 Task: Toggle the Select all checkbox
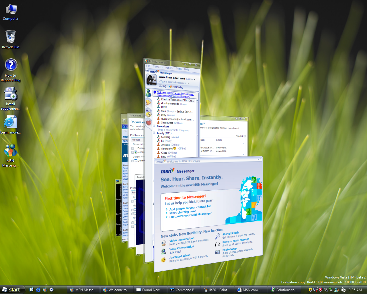(245, 136)
